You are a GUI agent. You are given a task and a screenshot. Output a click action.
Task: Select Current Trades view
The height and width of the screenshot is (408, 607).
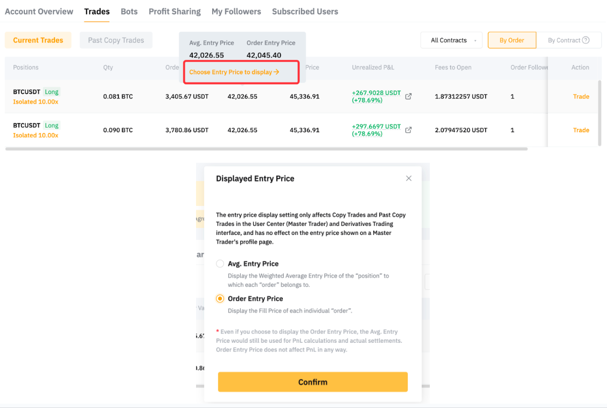tap(38, 40)
